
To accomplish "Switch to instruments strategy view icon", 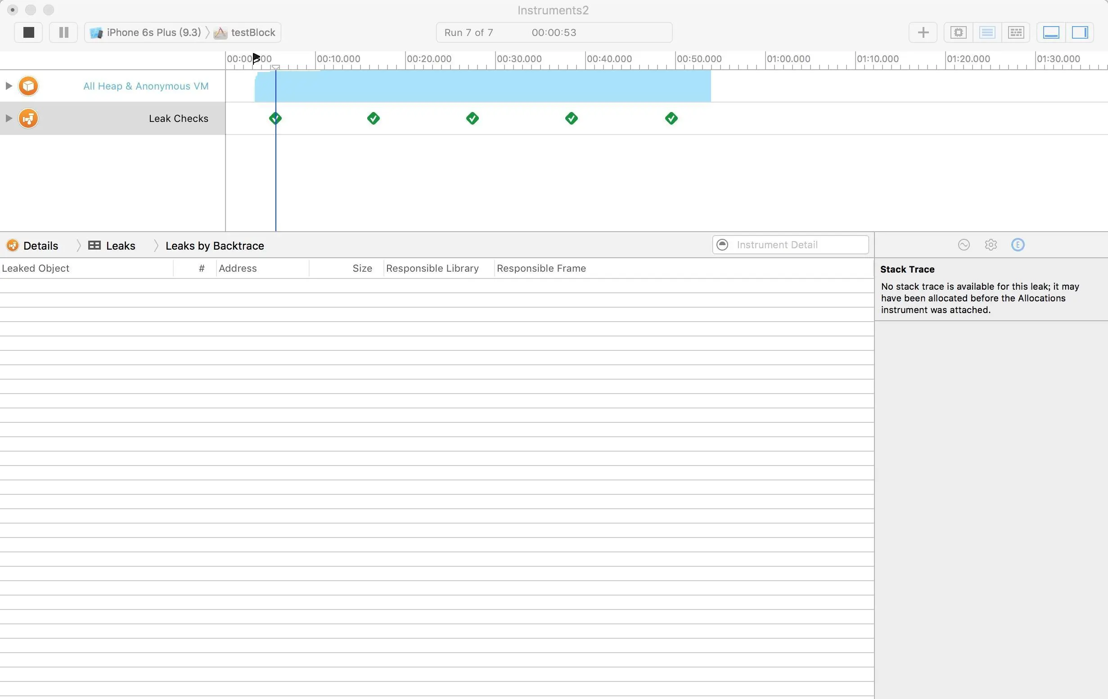I will 987,33.
